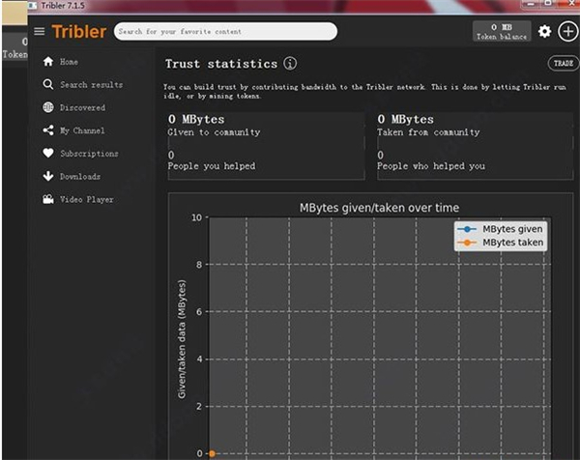This screenshot has height=460, width=580.
Task: Select the Subscriptions heart icon
Action: pyautogui.click(x=48, y=154)
